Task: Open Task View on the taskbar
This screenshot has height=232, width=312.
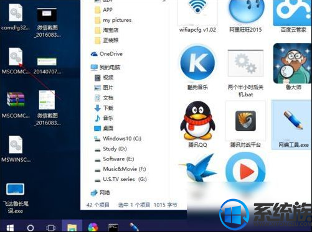Action: [51, 228]
